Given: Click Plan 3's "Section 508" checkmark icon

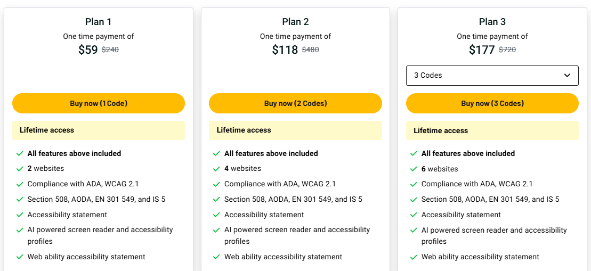Looking at the screenshot, I should point(414,200).
